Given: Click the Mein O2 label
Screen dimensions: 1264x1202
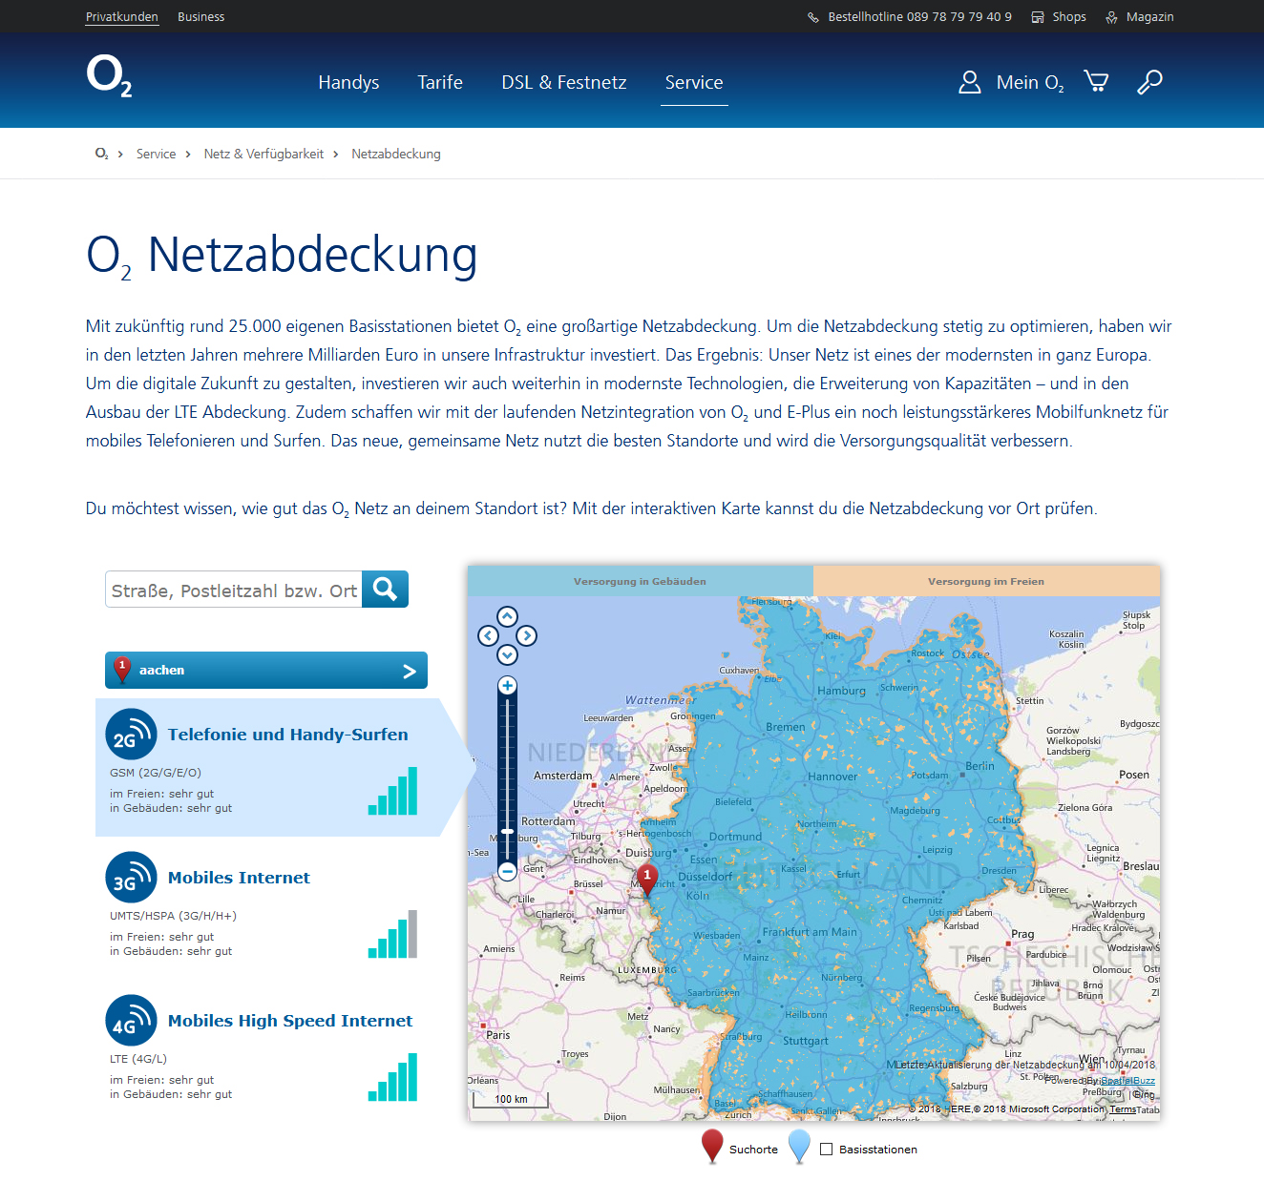Looking at the screenshot, I should pos(1030,83).
